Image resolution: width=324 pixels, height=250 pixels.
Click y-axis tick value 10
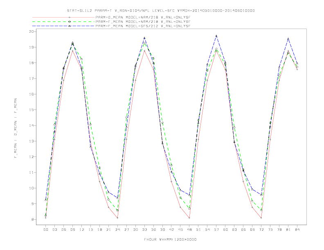point(31,188)
